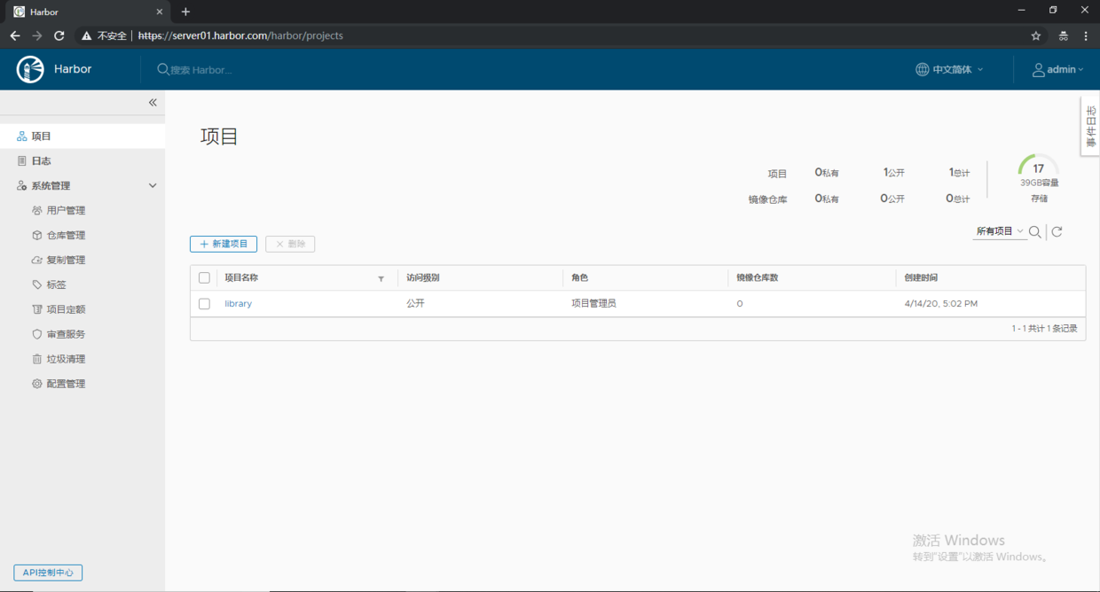Open the side event panel tab on the right edge
The width and height of the screenshot is (1100, 592).
click(x=1090, y=127)
